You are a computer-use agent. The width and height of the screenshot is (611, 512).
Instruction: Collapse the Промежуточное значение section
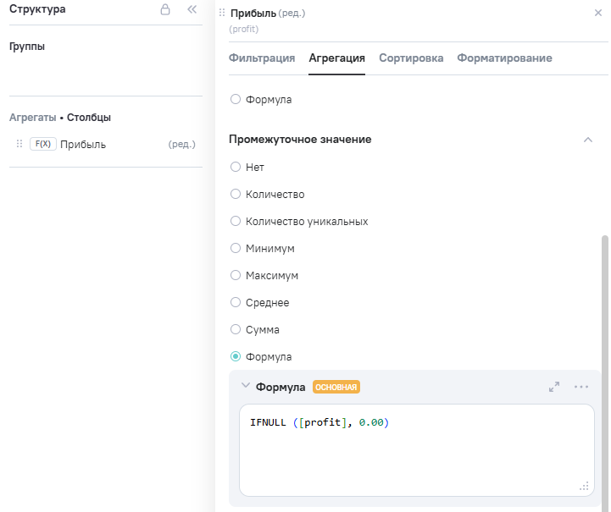[x=587, y=140]
